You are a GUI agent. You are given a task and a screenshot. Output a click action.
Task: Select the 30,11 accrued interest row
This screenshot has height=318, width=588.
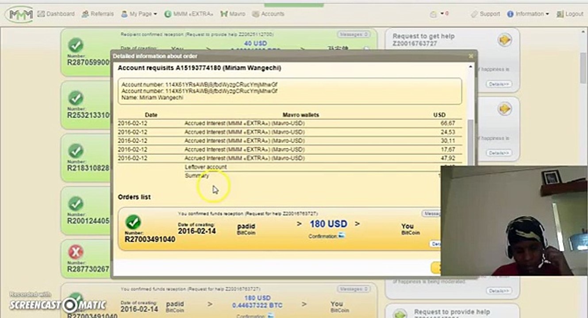(290, 141)
